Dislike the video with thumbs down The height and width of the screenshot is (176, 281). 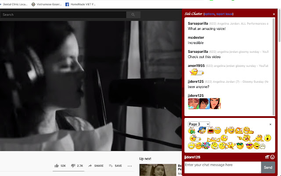73,166
